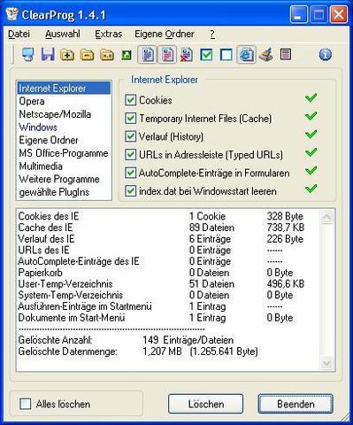Click the blue info icon
The width and height of the screenshot is (353, 425).
[325, 55]
